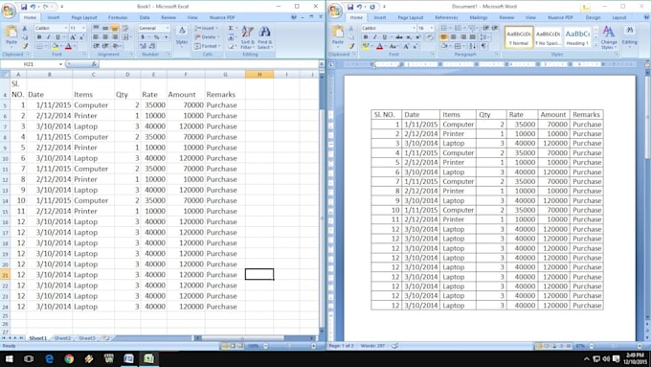Toggle Underline in Excel Font group
651x367 pixels.
57,37
